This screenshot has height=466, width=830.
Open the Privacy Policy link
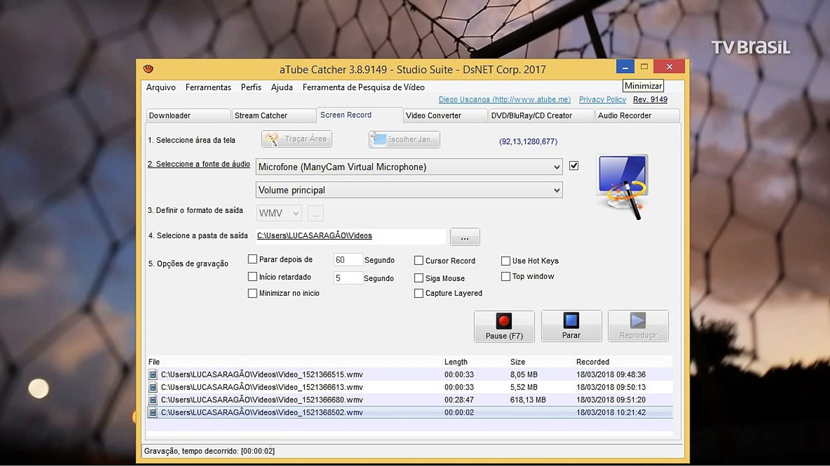click(602, 100)
